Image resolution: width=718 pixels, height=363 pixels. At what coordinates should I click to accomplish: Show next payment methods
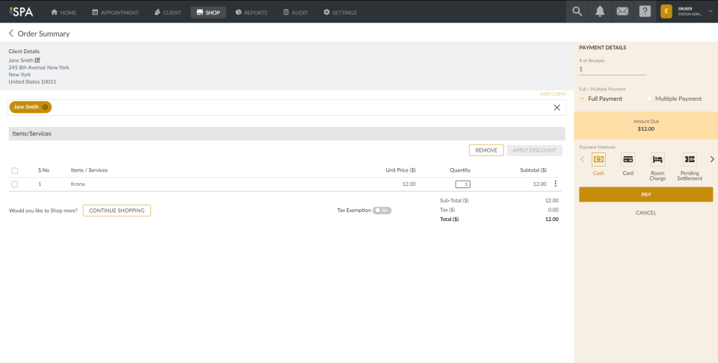712,159
